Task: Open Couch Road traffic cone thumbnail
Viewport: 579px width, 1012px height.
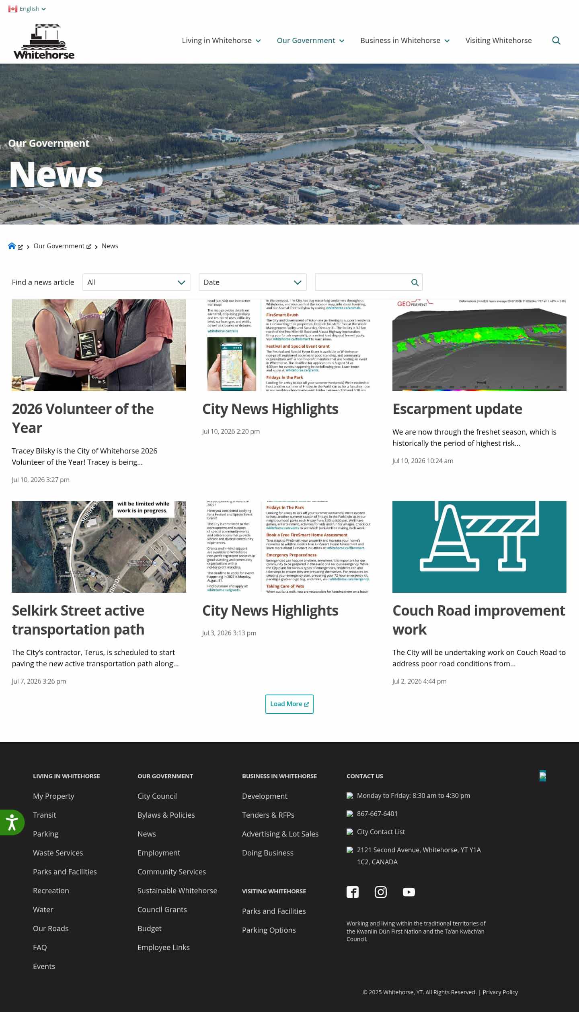Action: pos(479,546)
